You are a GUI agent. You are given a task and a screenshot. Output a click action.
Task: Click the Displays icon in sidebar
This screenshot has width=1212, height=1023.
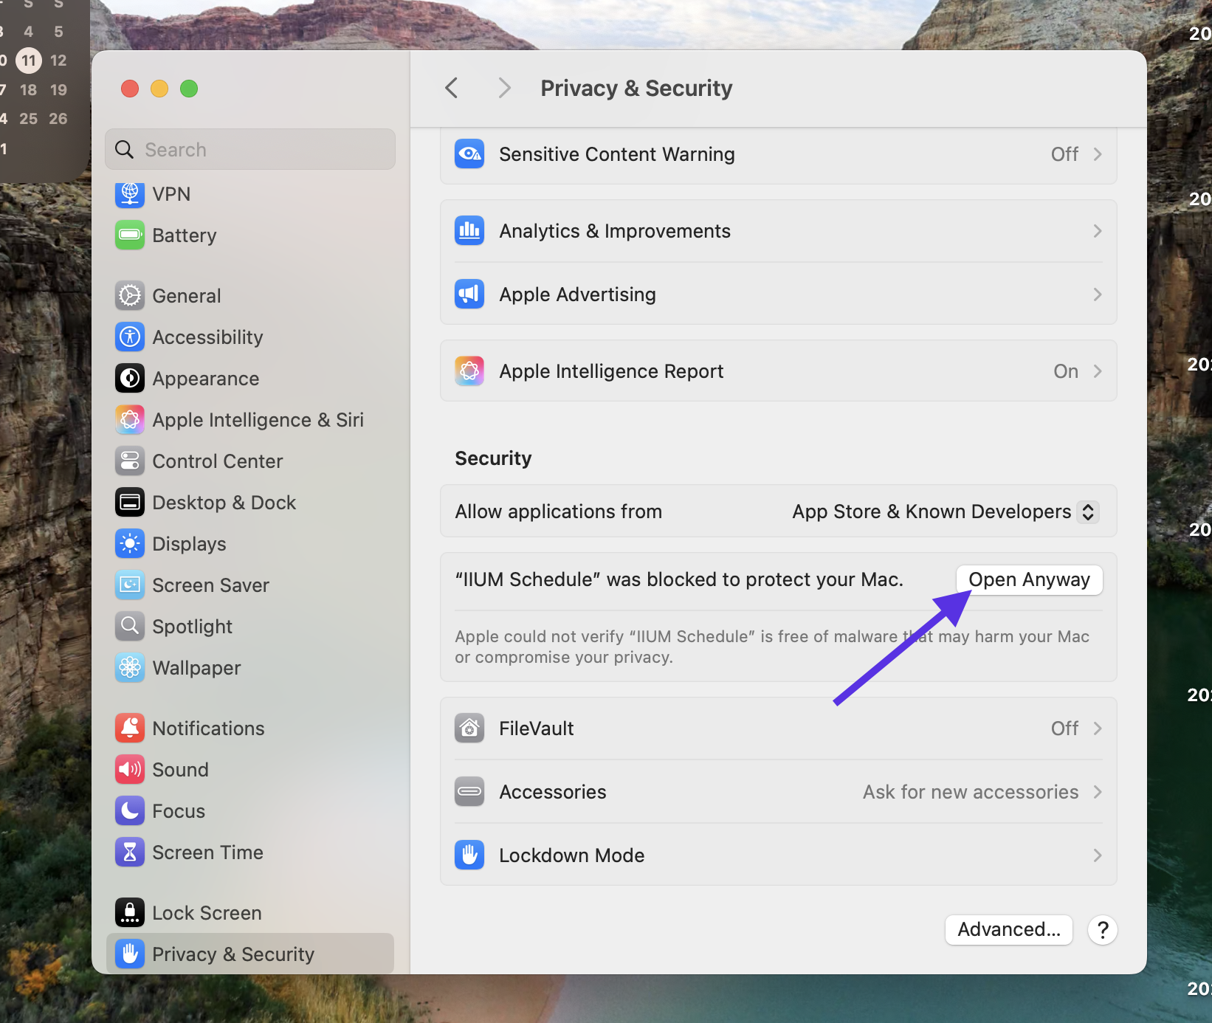click(x=130, y=544)
